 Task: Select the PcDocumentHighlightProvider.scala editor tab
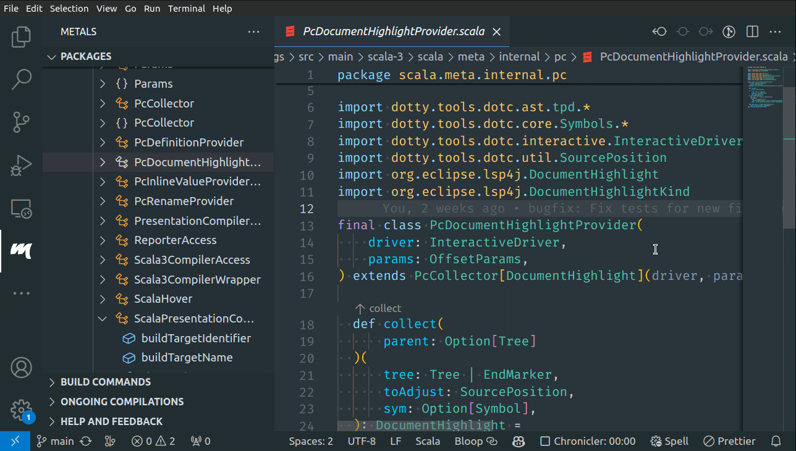(392, 32)
